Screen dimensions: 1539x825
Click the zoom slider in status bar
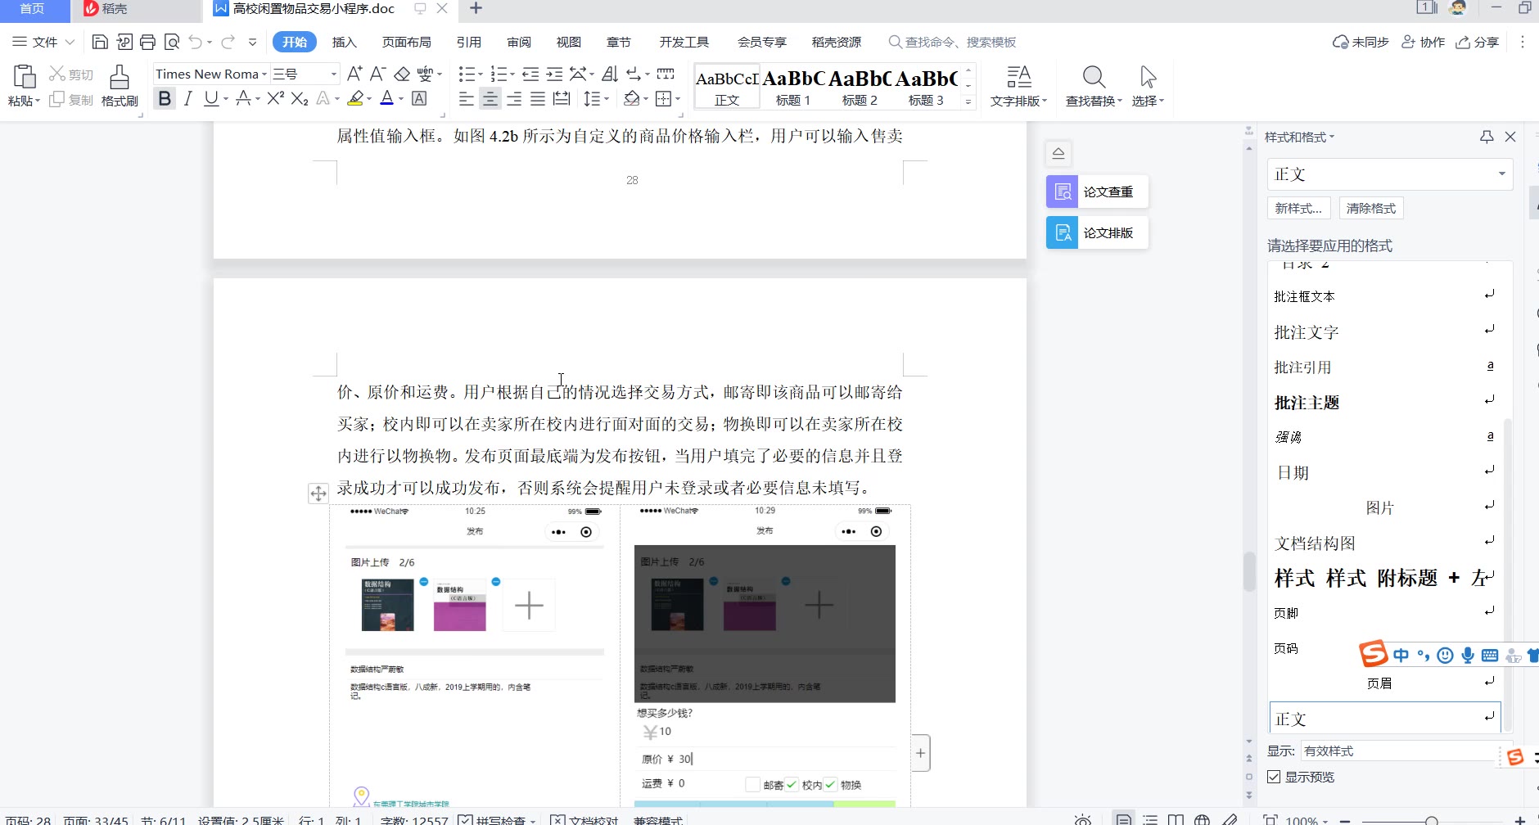point(1431,820)
